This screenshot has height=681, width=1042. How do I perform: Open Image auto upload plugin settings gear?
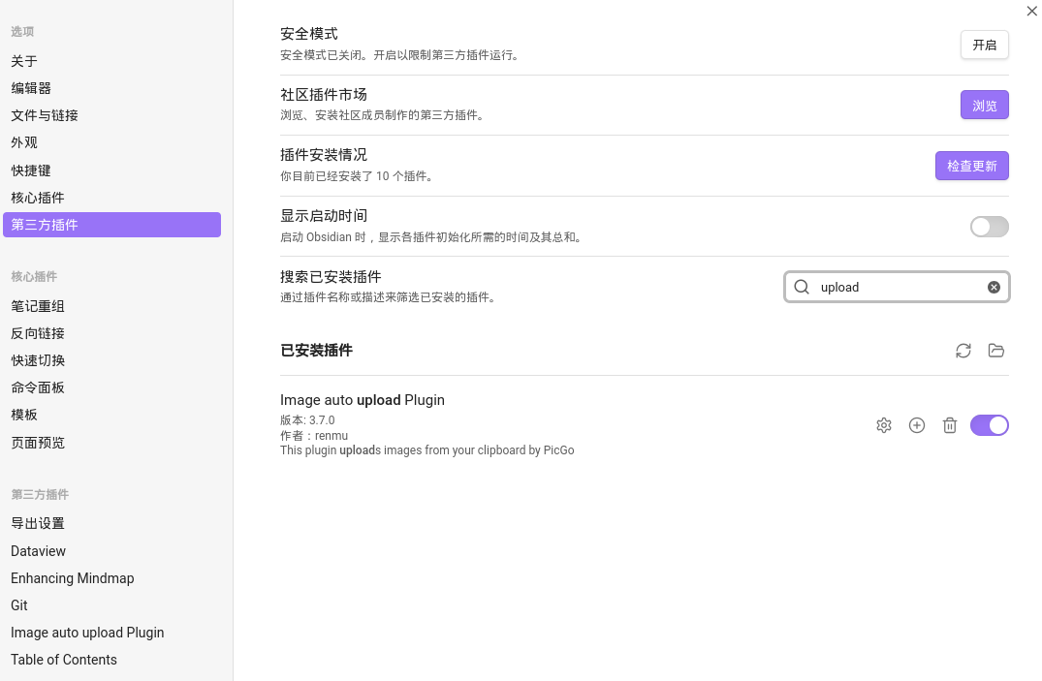click(883, 425)
